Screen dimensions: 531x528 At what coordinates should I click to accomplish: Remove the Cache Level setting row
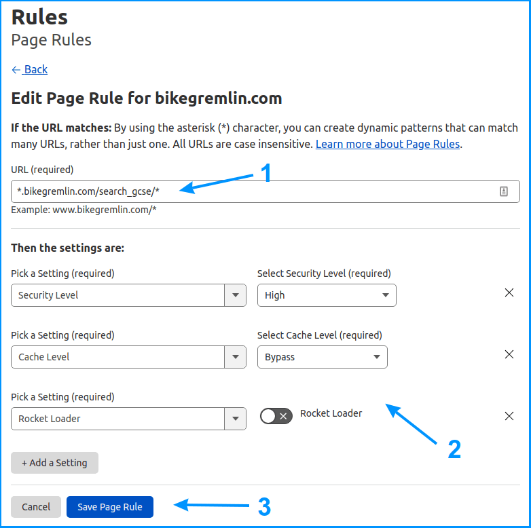(509, 354)
